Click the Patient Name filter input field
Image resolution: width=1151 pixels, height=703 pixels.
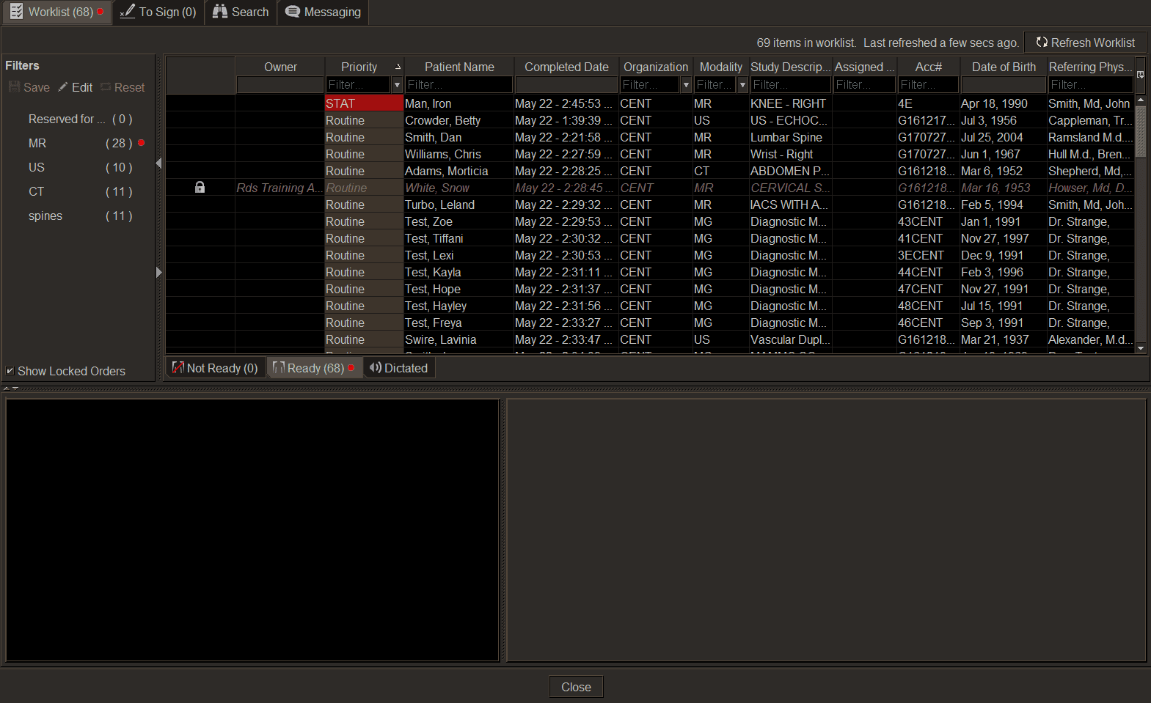(x=458, y=85)
